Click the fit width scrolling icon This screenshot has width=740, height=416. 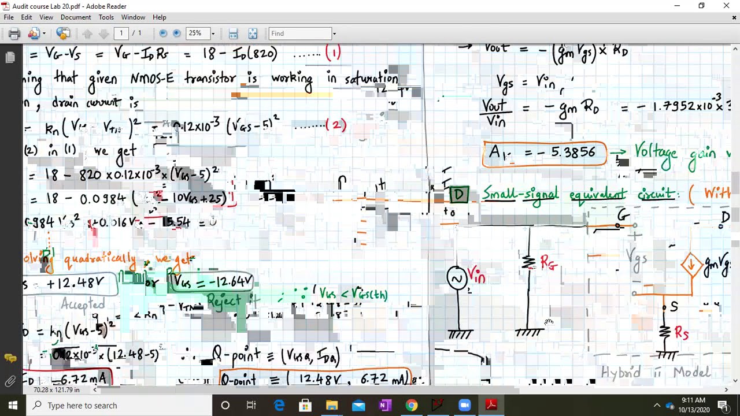click(x=233, y=34)
